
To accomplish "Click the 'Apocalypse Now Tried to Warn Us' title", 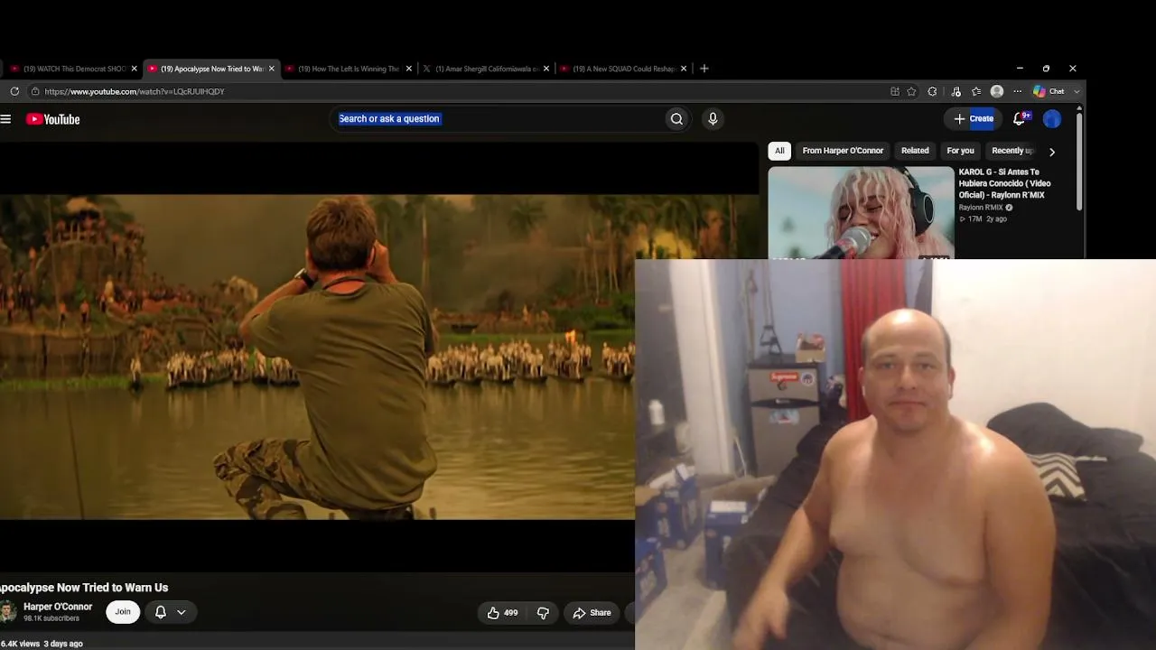I will (x=84, y=588).
